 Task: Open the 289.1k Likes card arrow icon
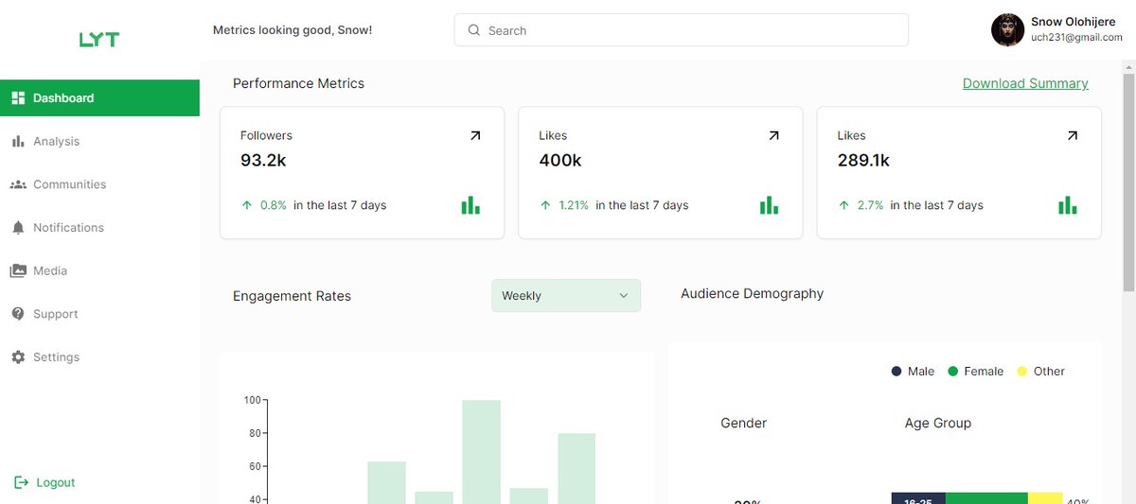point(1072,136)
